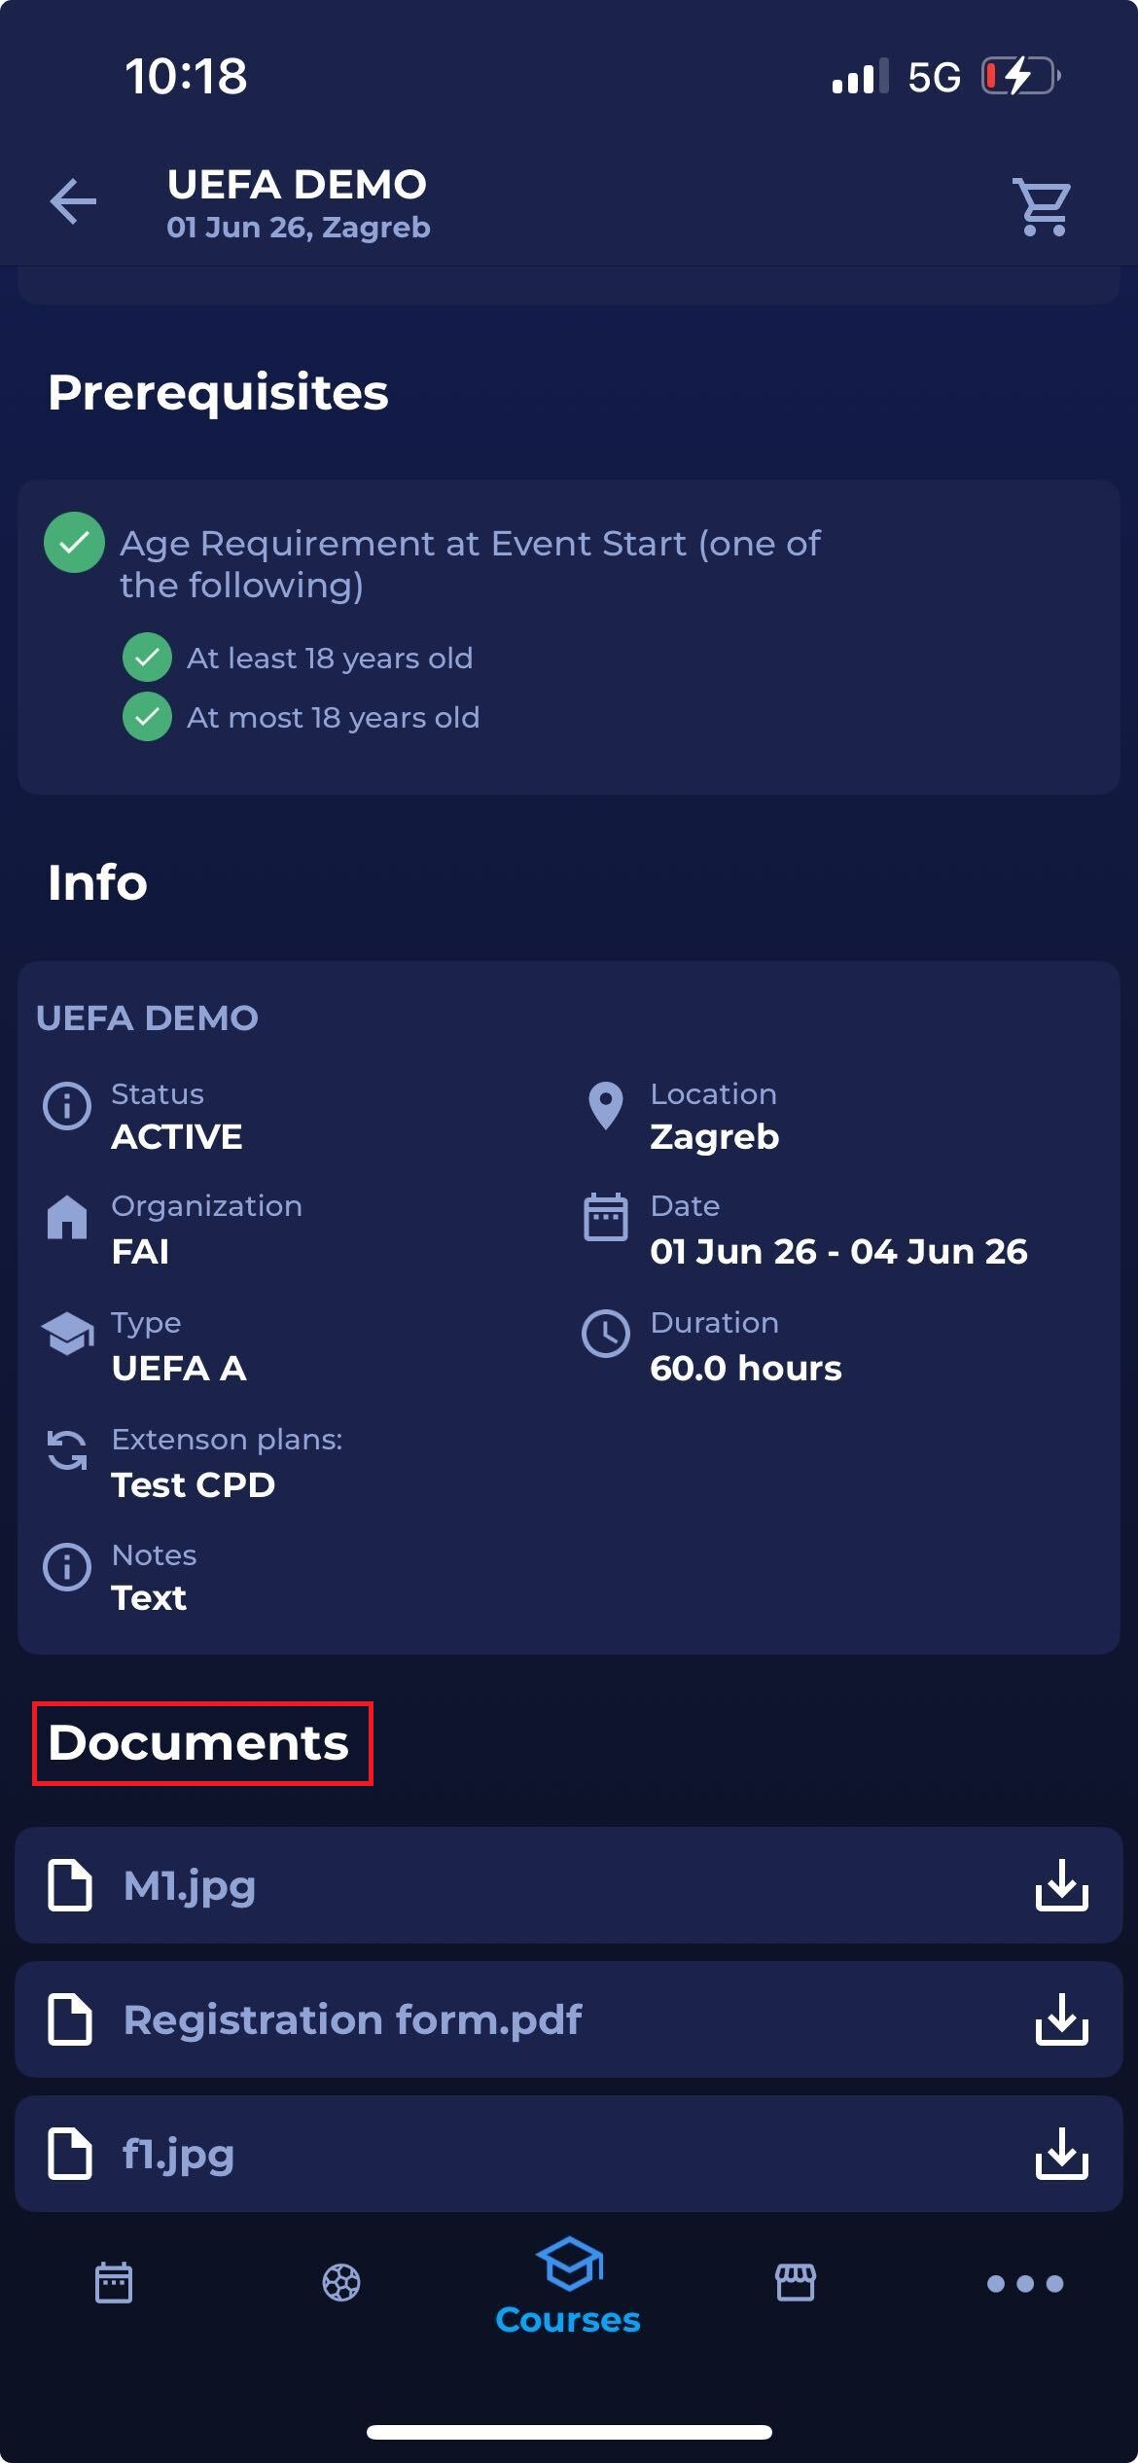1138x2463 pixels.
Task: Open the shop tab in bottom bar
Action: tap(795, 2282)
